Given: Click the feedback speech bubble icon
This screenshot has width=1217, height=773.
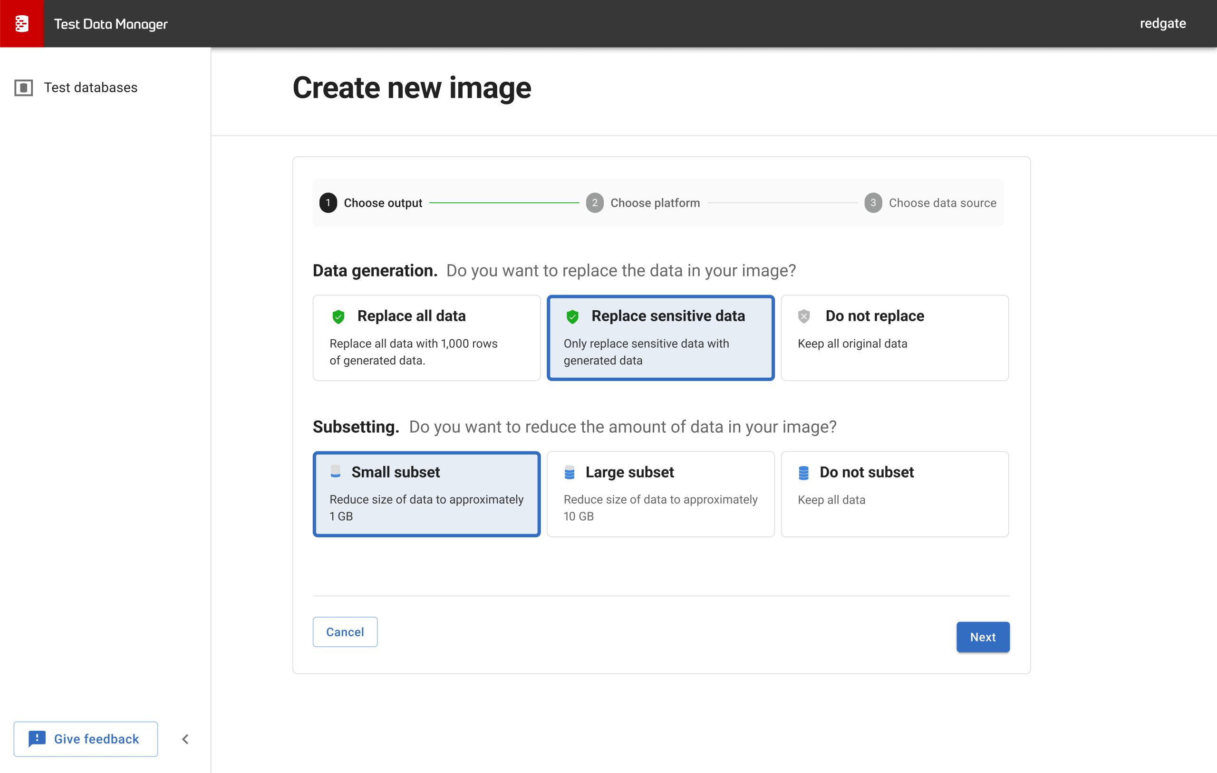Looking at the screenshot, I should point(37,739).
